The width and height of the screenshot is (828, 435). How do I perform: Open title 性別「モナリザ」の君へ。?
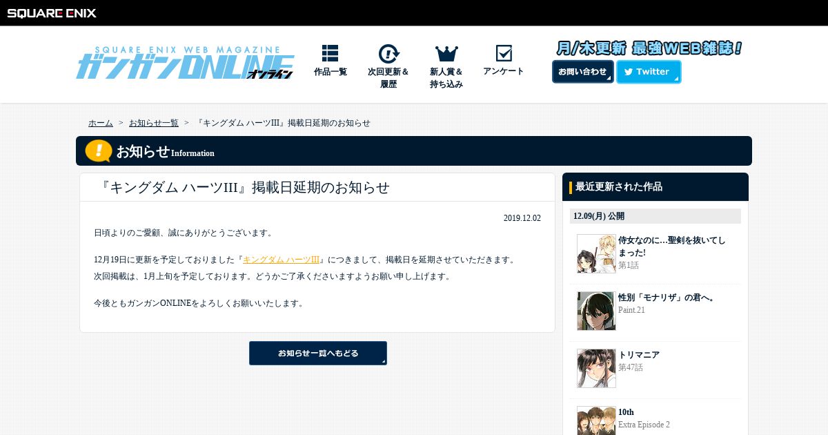pyautogui.click(x=667, y=298)
